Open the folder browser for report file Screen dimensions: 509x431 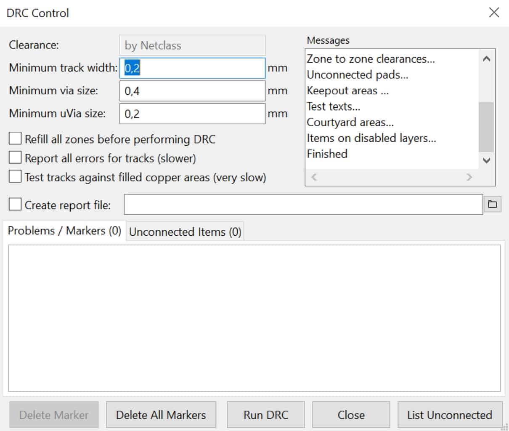pyautogui.click(x=493, y=204)
